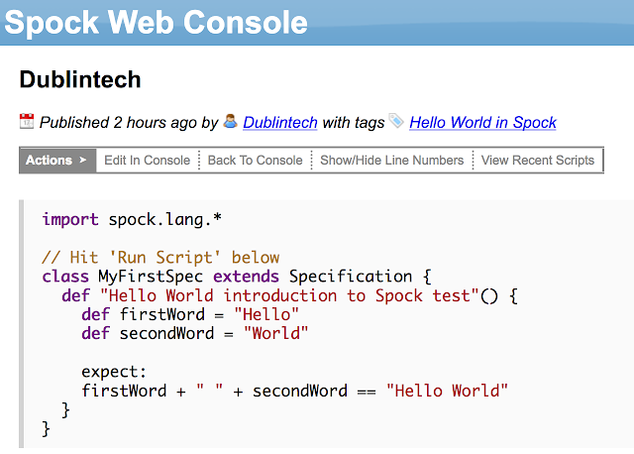Click the def firstWord = "Hello" line
Screen dimensions: 634x454
coord(190,315)
